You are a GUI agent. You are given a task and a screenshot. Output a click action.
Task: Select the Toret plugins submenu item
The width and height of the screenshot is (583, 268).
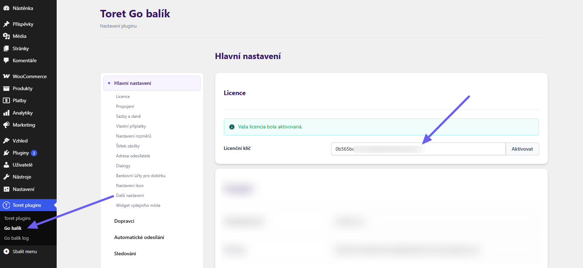[17, 218]
